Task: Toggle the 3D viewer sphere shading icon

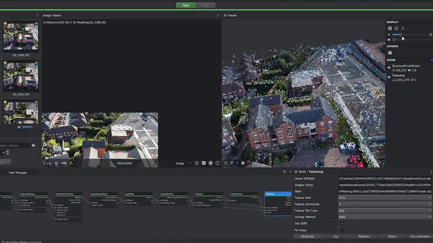Action: [243, 163]
